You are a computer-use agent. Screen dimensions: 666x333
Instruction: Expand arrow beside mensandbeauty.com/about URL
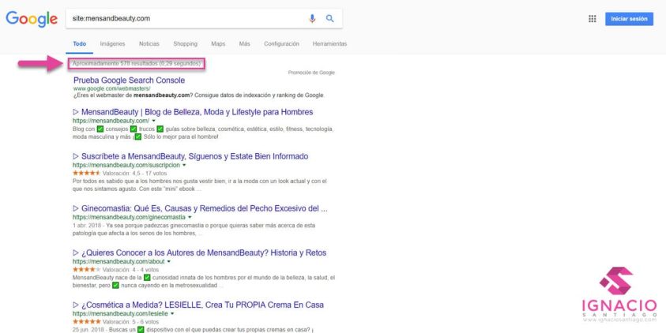click(x=169, y=262)
